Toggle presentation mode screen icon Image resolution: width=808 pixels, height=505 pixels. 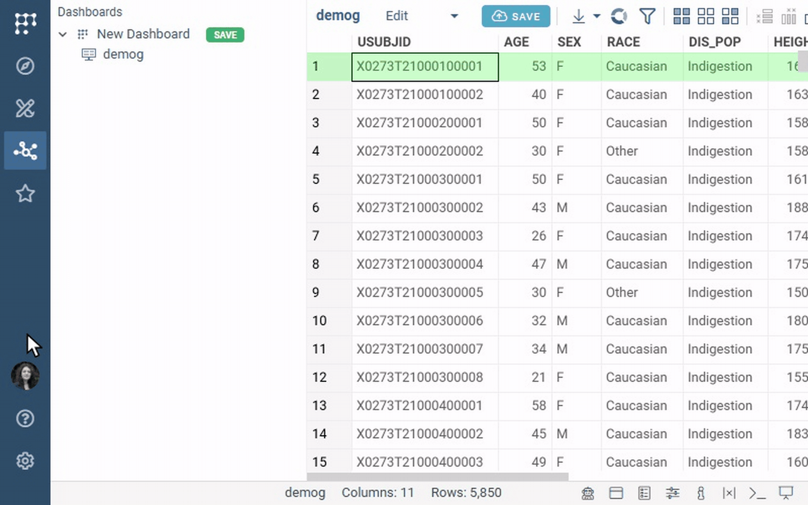786,493
